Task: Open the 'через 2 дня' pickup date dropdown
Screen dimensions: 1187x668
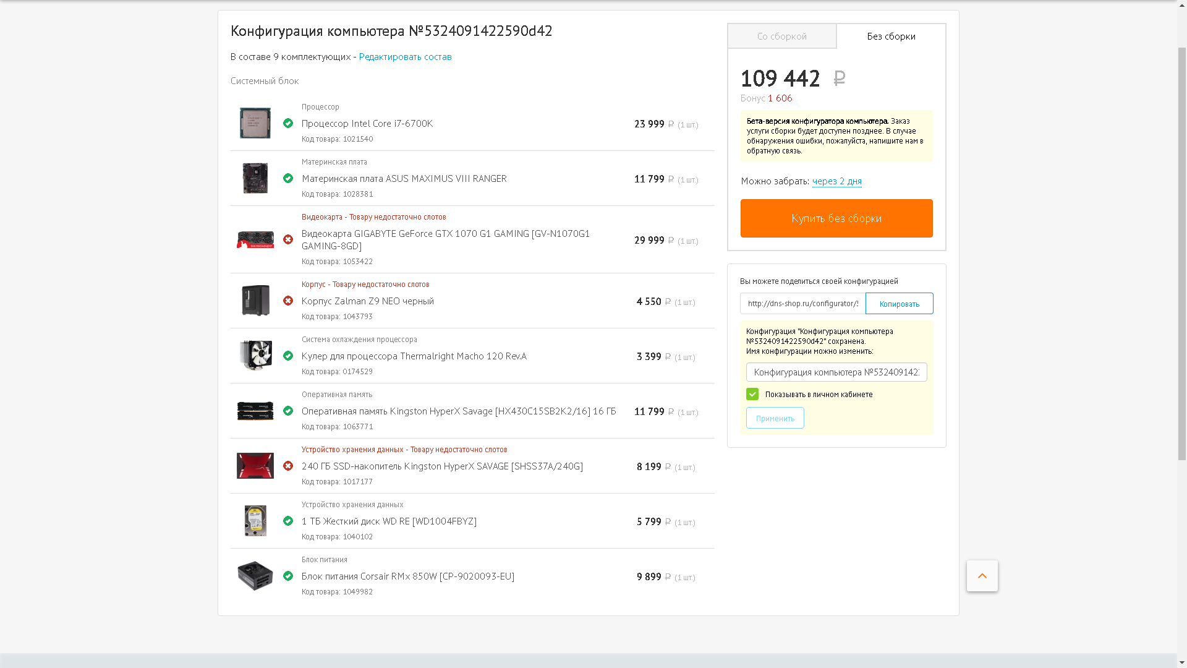Action: pos(836,181)
